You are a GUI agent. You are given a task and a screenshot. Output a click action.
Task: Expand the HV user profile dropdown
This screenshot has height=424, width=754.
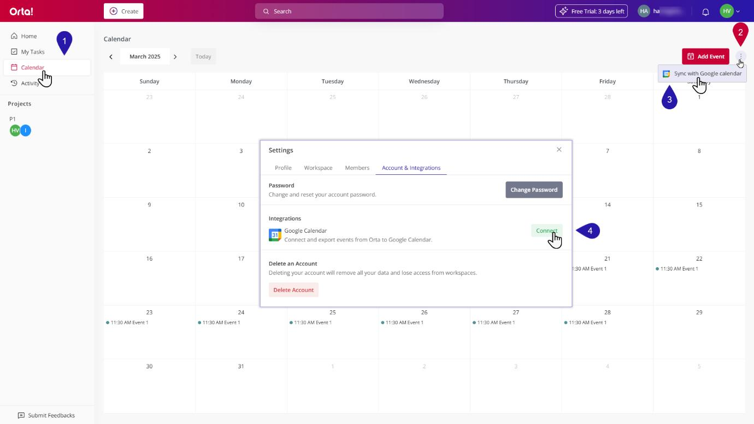point(730,11)
